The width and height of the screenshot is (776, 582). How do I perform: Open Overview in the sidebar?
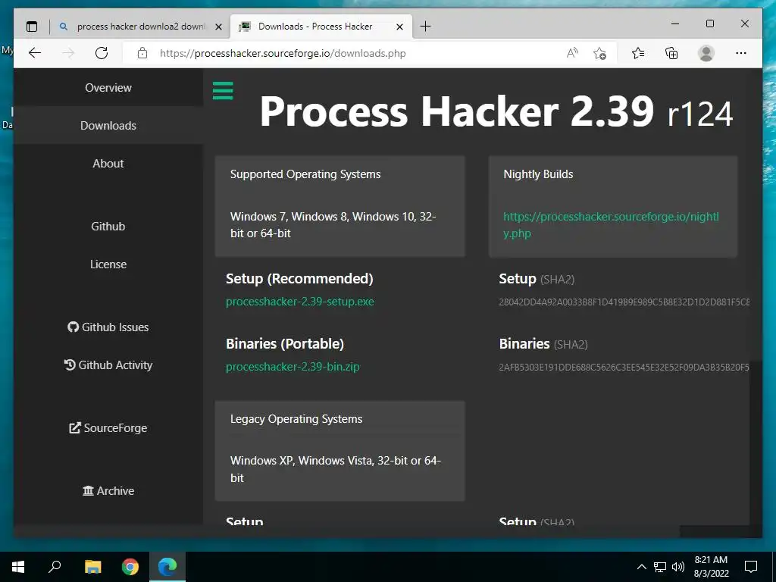pyautogui.click(x=108, y=88)
